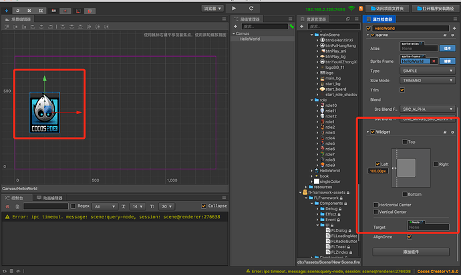Open the Size Mode dropdown
Viewport: 461px width, 275px height.
[x=428, y=80]
